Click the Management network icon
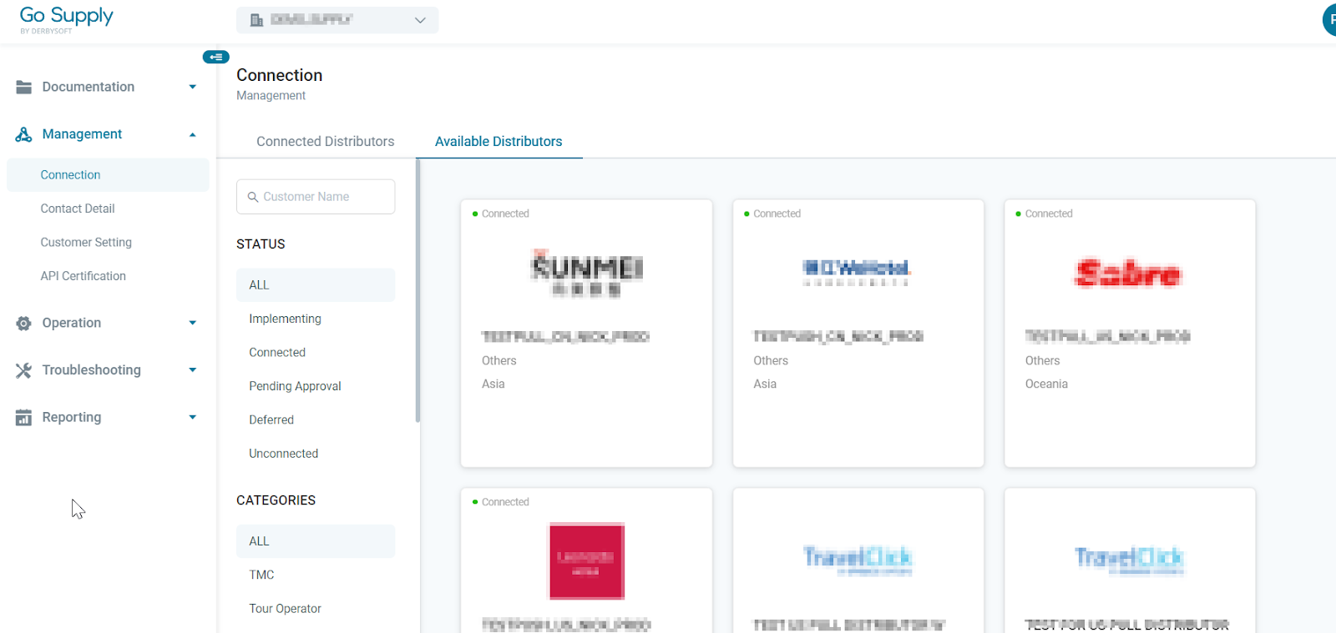 pyautogui.click(x=23, y=134)
